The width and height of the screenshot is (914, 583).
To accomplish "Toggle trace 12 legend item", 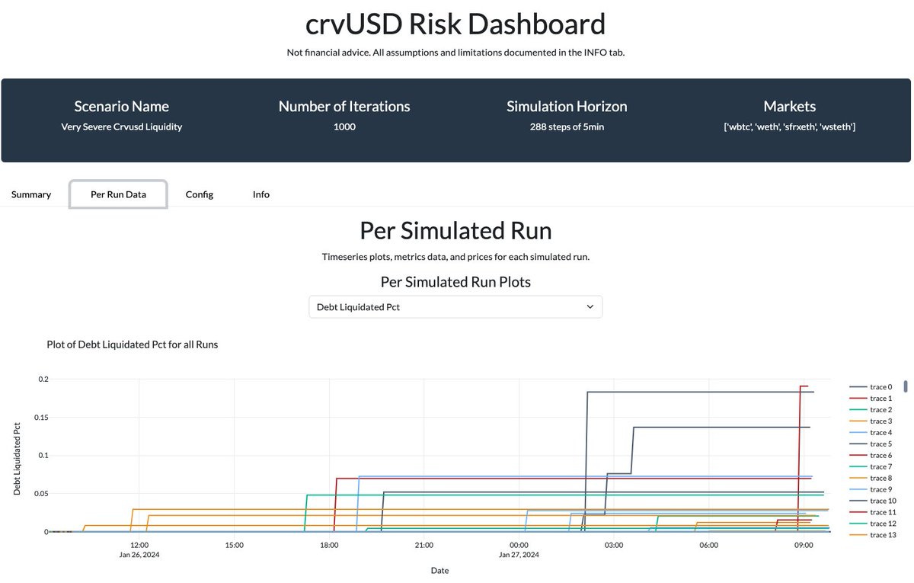I will [873, 524].
